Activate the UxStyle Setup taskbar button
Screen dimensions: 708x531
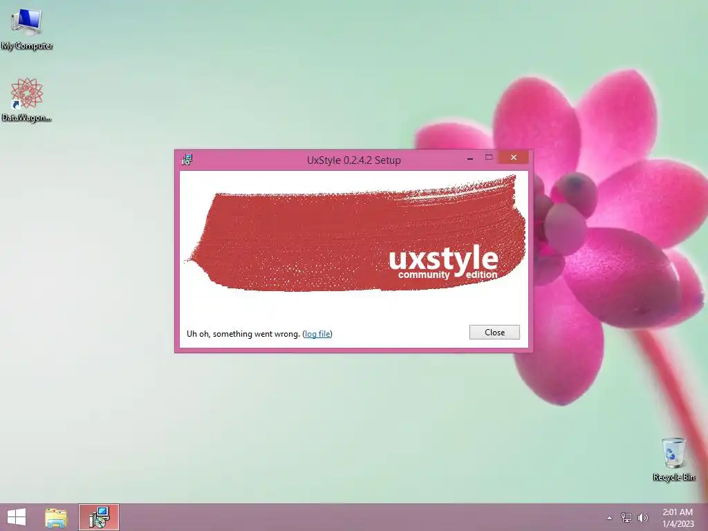pos(99,517)
